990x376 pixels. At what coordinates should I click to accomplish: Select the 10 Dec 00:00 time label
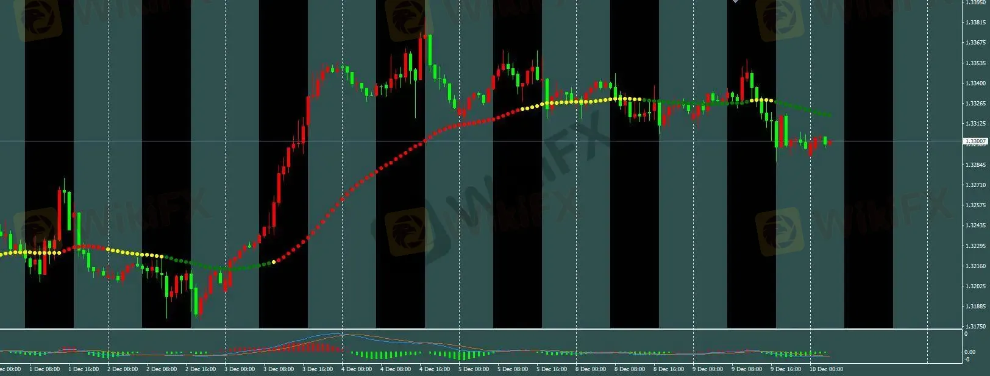coord(825,369)
